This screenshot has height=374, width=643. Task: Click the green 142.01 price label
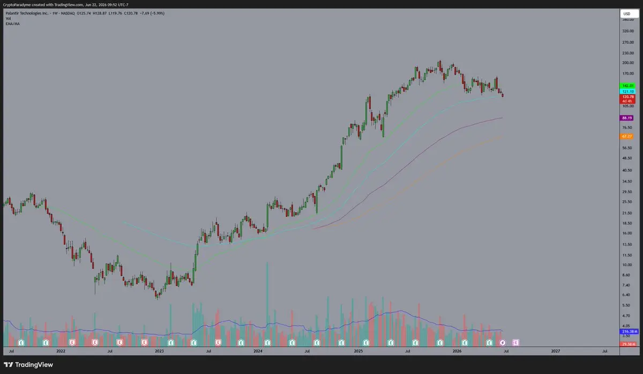(626, 86)
